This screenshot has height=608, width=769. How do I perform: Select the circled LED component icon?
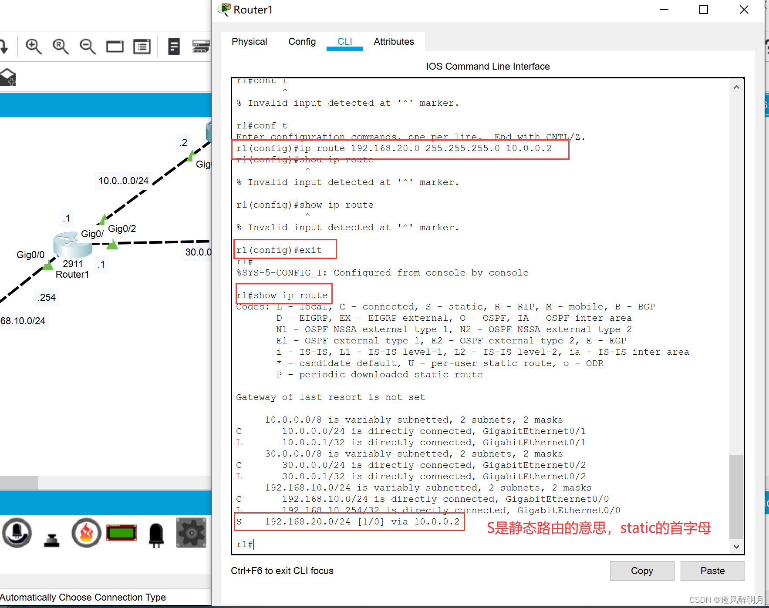[17, 533]
